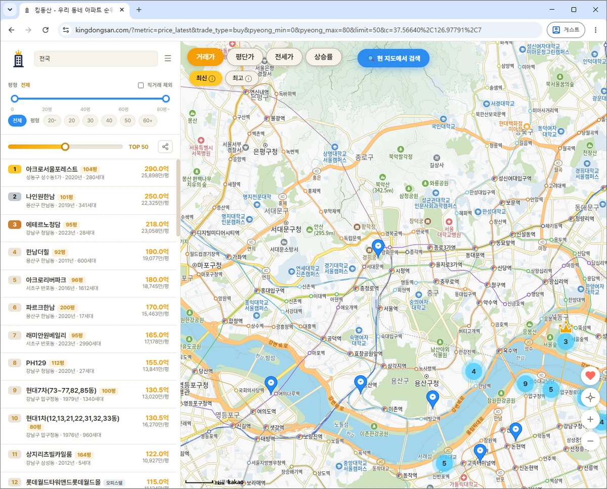Image resolution: width=607 pixels, height=489 pixels.
Task: Open 상지리츠빌카일룸 list row
Action: (x=89, y=458)
